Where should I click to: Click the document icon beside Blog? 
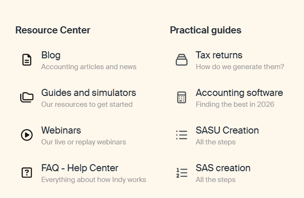27,60
